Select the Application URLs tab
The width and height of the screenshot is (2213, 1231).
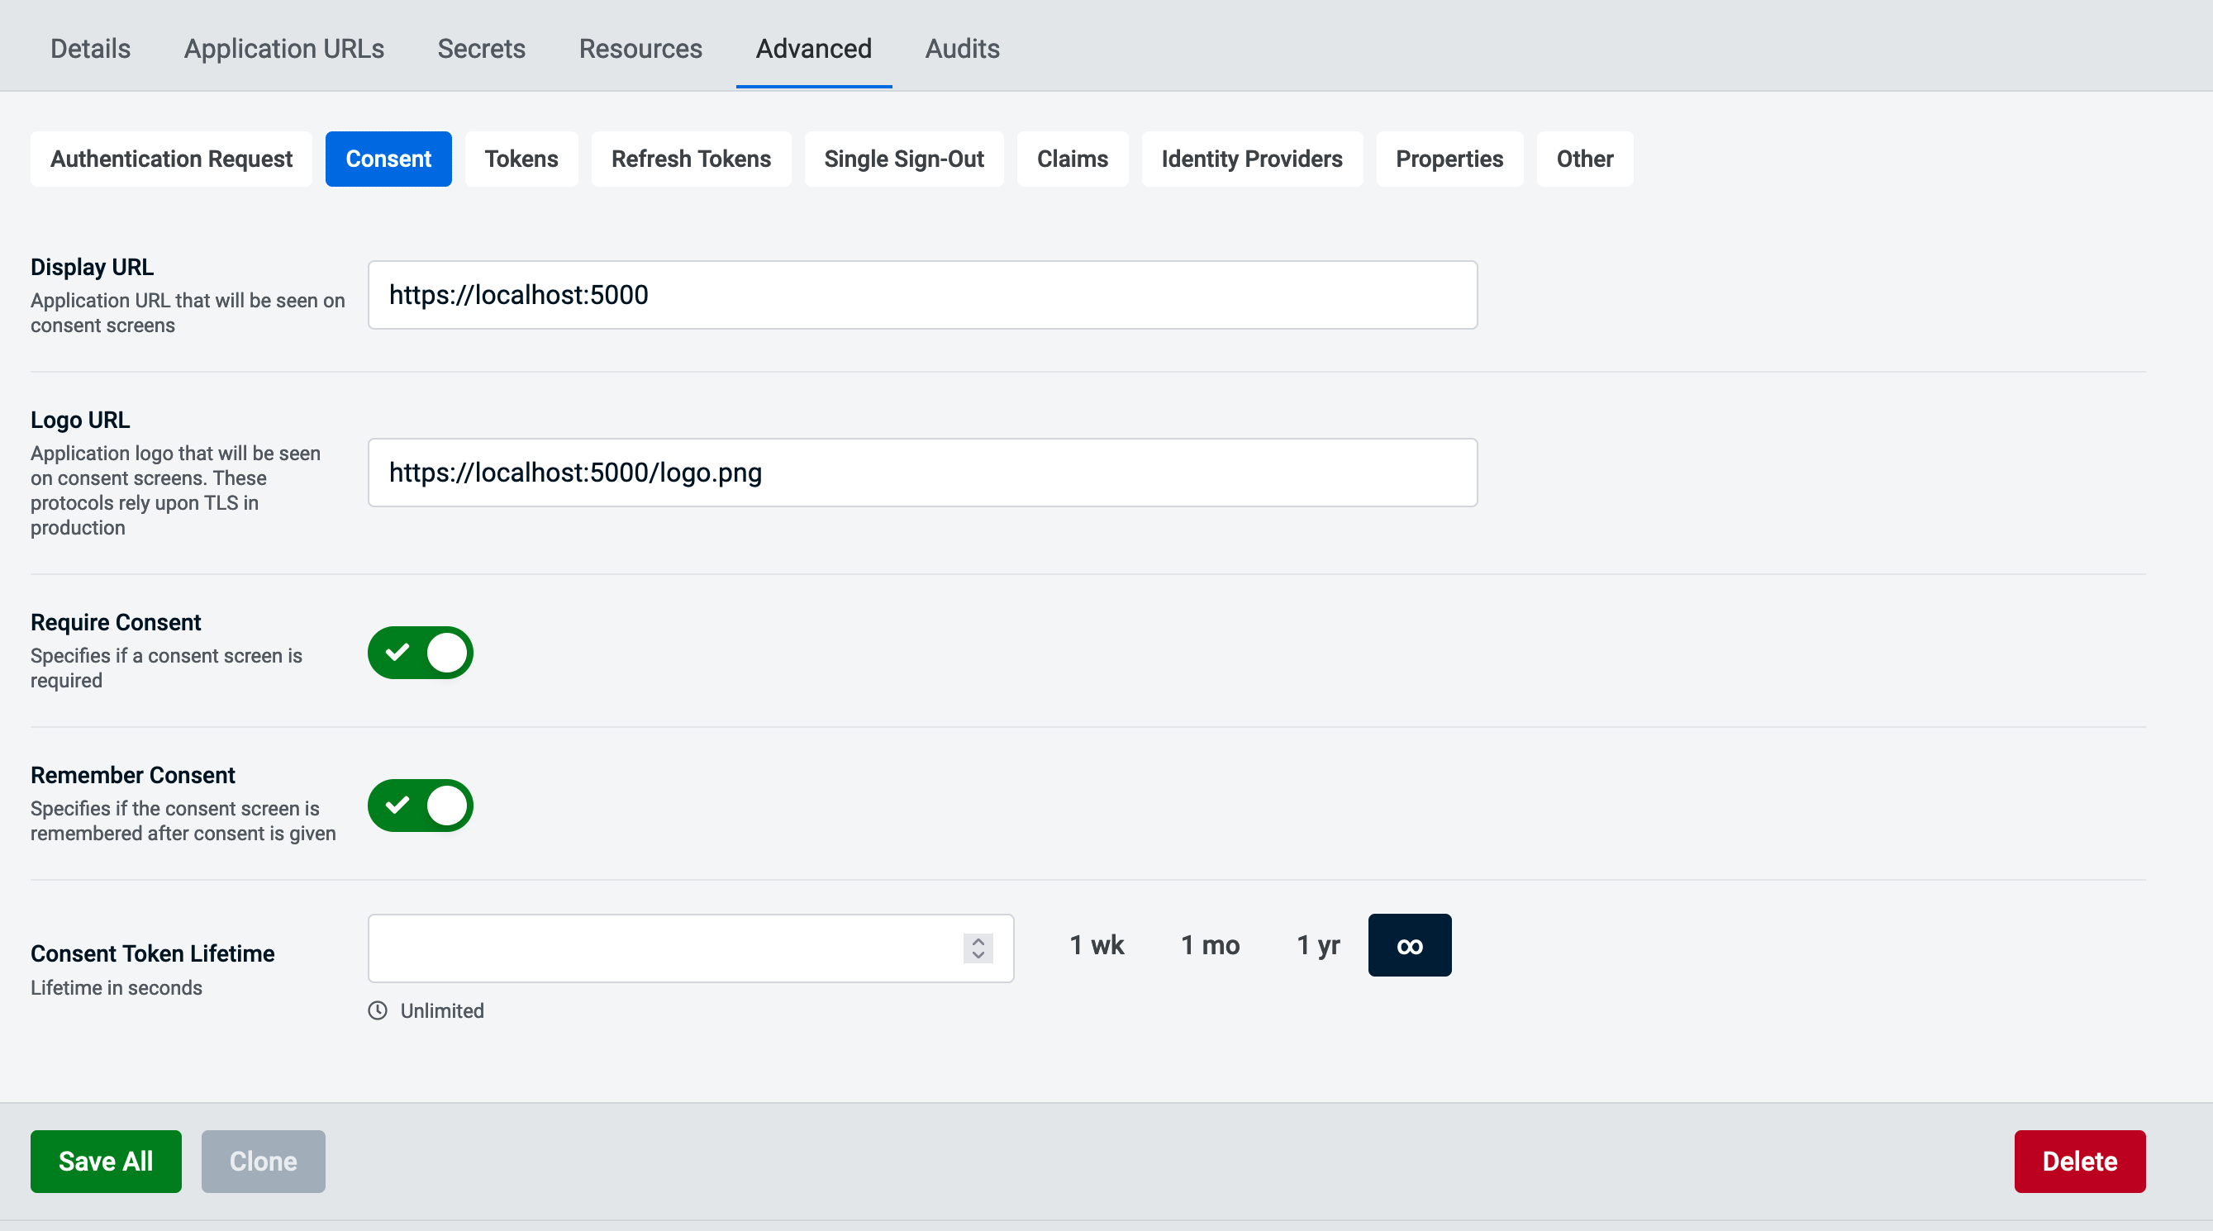coord(283,49)
